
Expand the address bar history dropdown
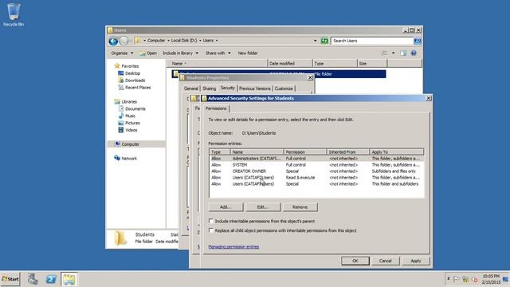pos(315,41)
